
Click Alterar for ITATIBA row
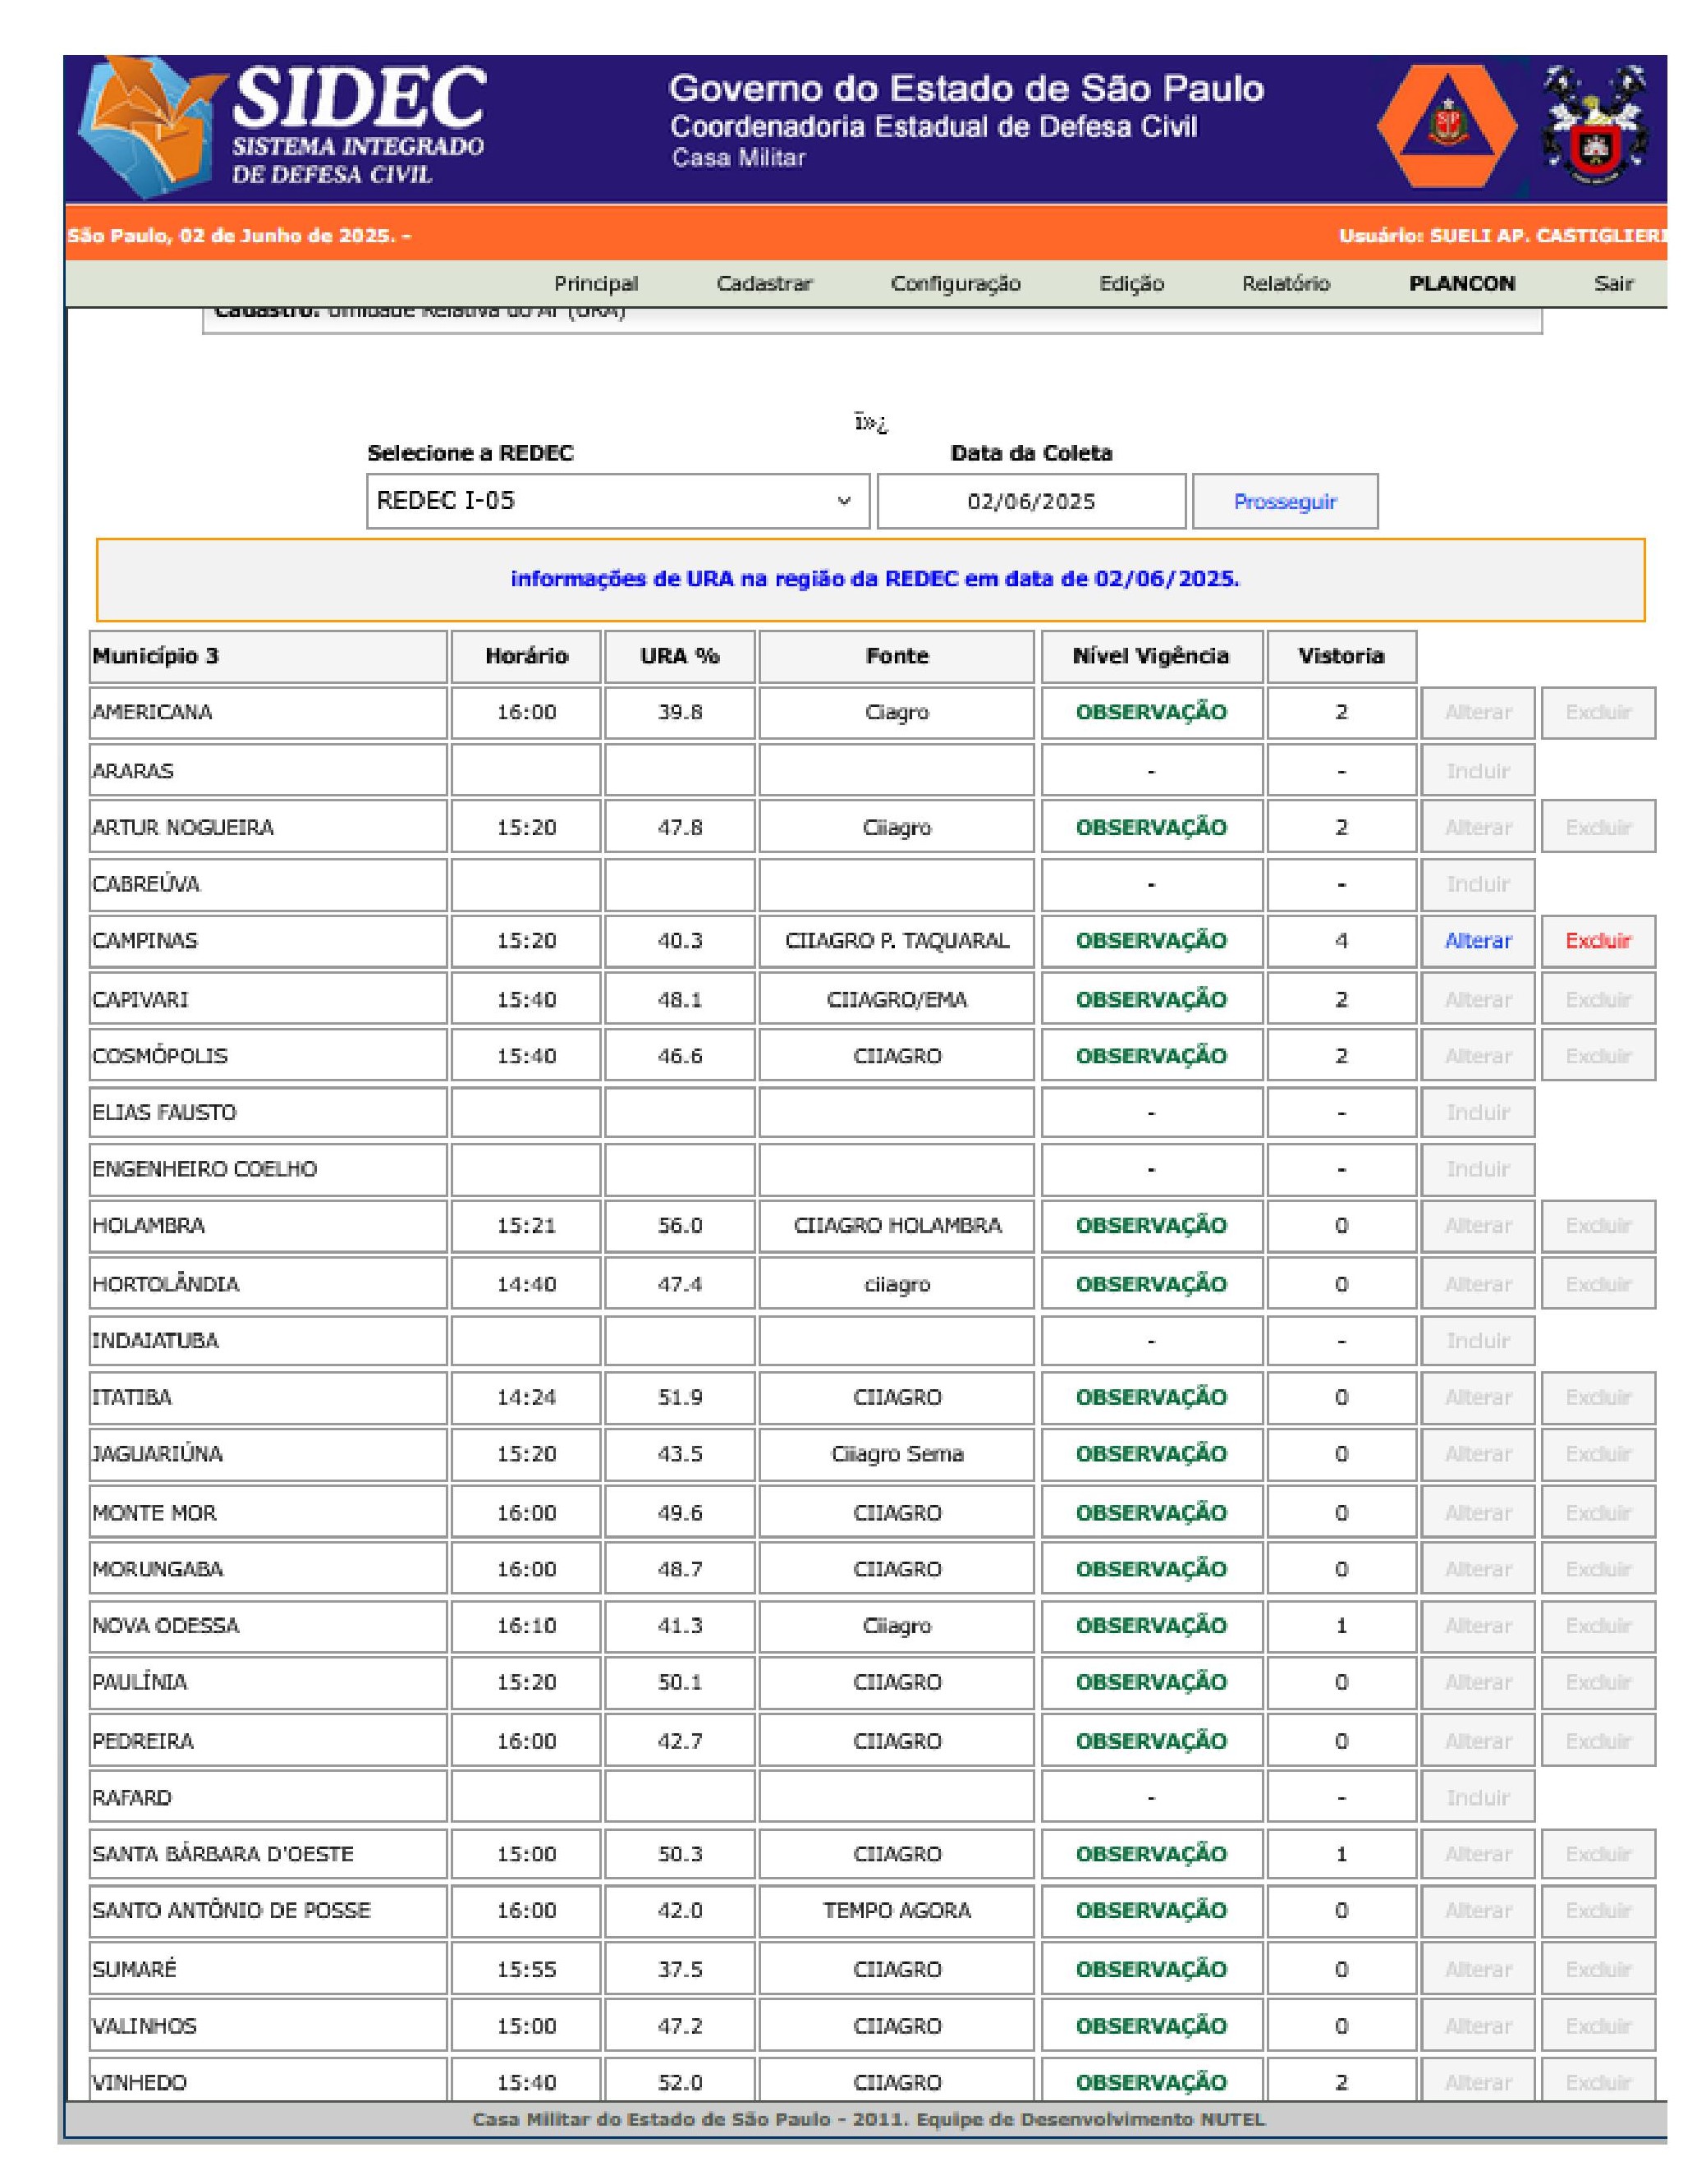coord(1478,1397)
